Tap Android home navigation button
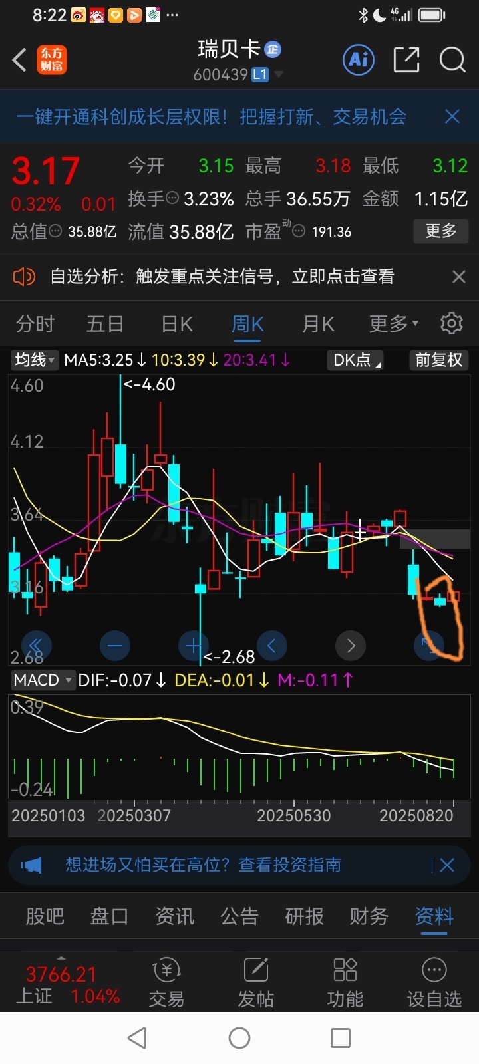 (239, 1037)
